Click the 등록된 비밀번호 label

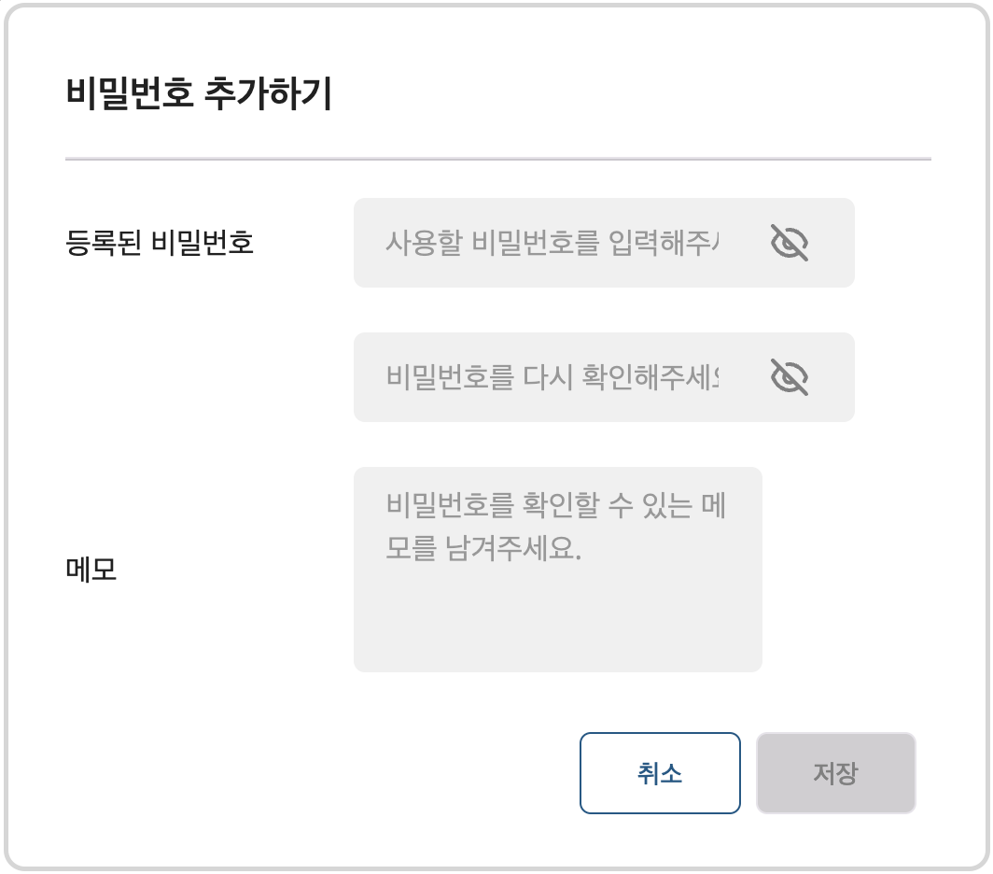pos(160,243)
